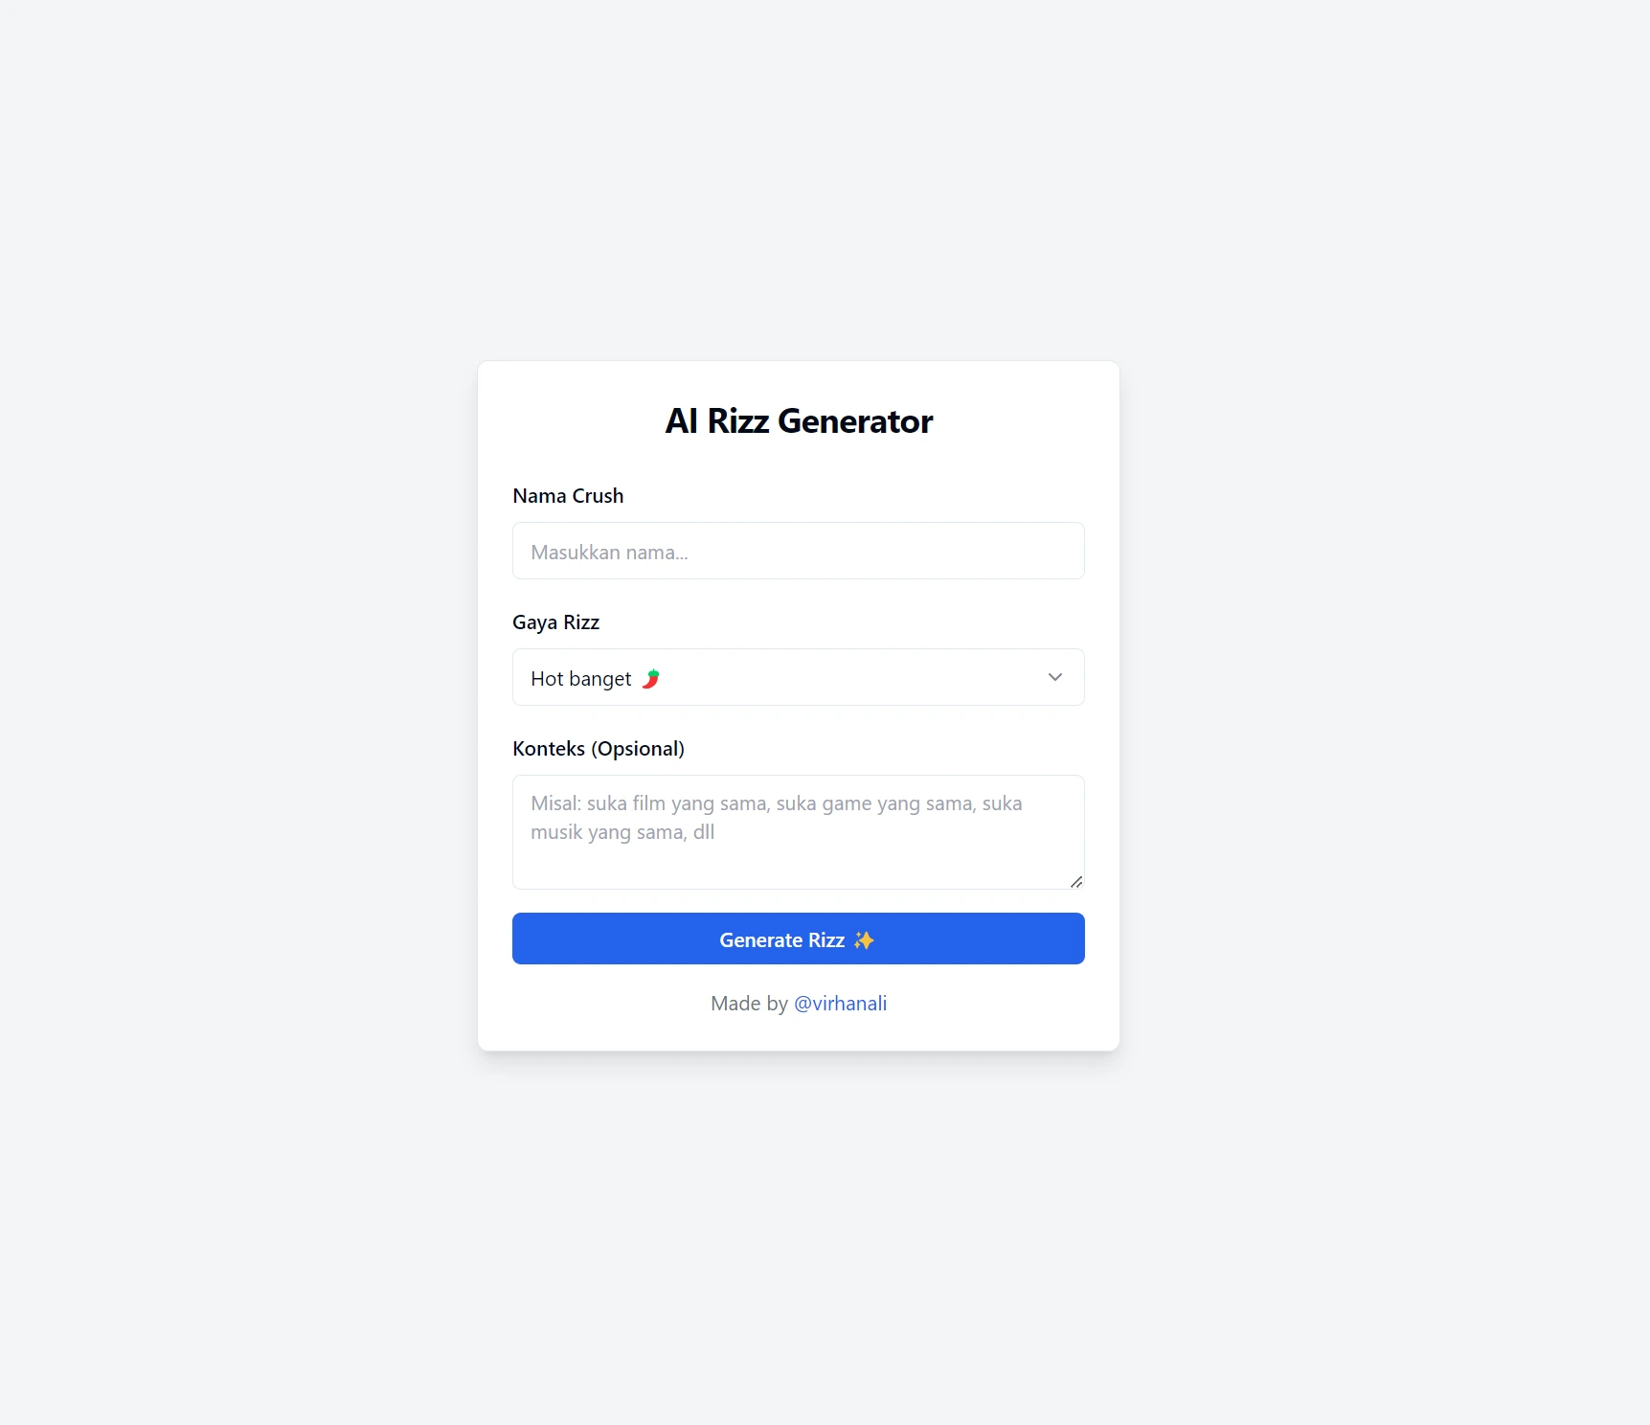Open the @virhanali profile link
Image resolution: width=1650 pixels, height=1425 pixels.
pos(840,1004)
